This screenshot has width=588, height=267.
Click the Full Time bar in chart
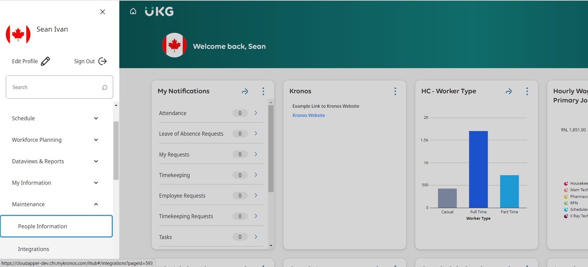[478, 169]
